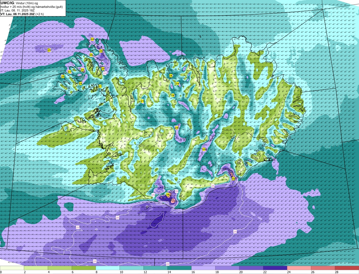The image size is (359, 274).
Task: Select the 18–20 m/s purple legend swatch
Action: pos(227,268)
